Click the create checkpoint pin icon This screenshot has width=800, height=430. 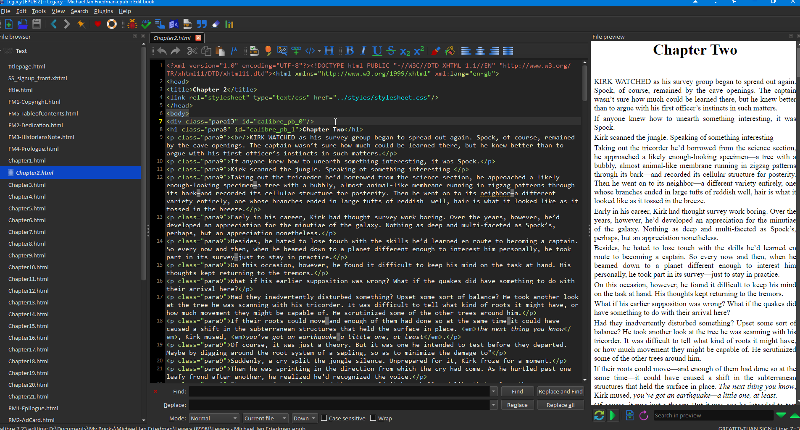(x=81, y=24)
